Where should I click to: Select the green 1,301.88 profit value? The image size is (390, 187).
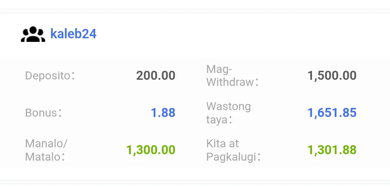point(332,150)
